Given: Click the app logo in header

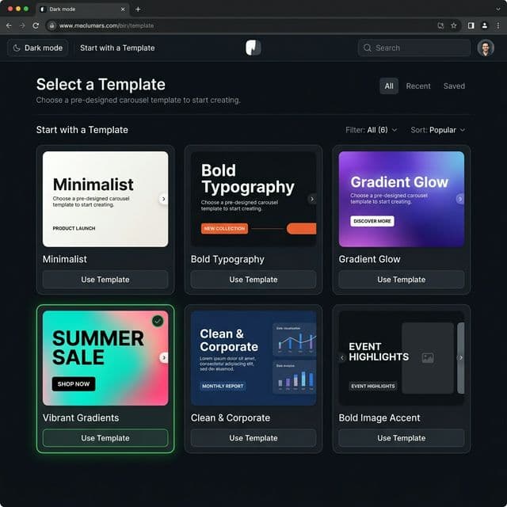Looking at the screenshot, I should click(253, 48).
